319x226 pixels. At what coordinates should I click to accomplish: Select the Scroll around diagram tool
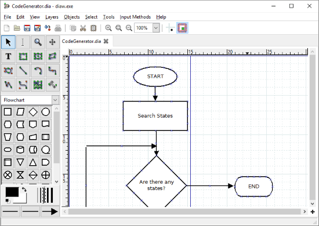coord(52,42)
